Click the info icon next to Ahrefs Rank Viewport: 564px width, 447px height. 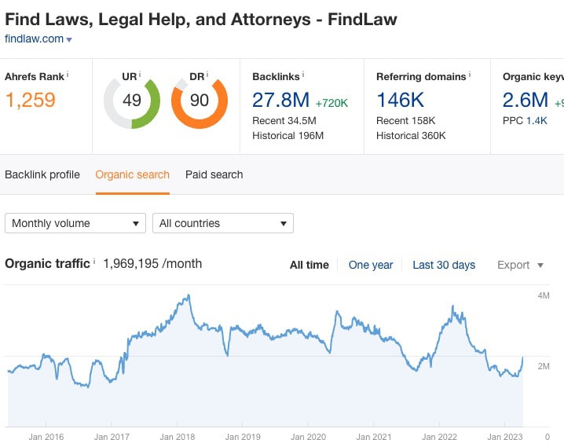[x=68, y=74]
